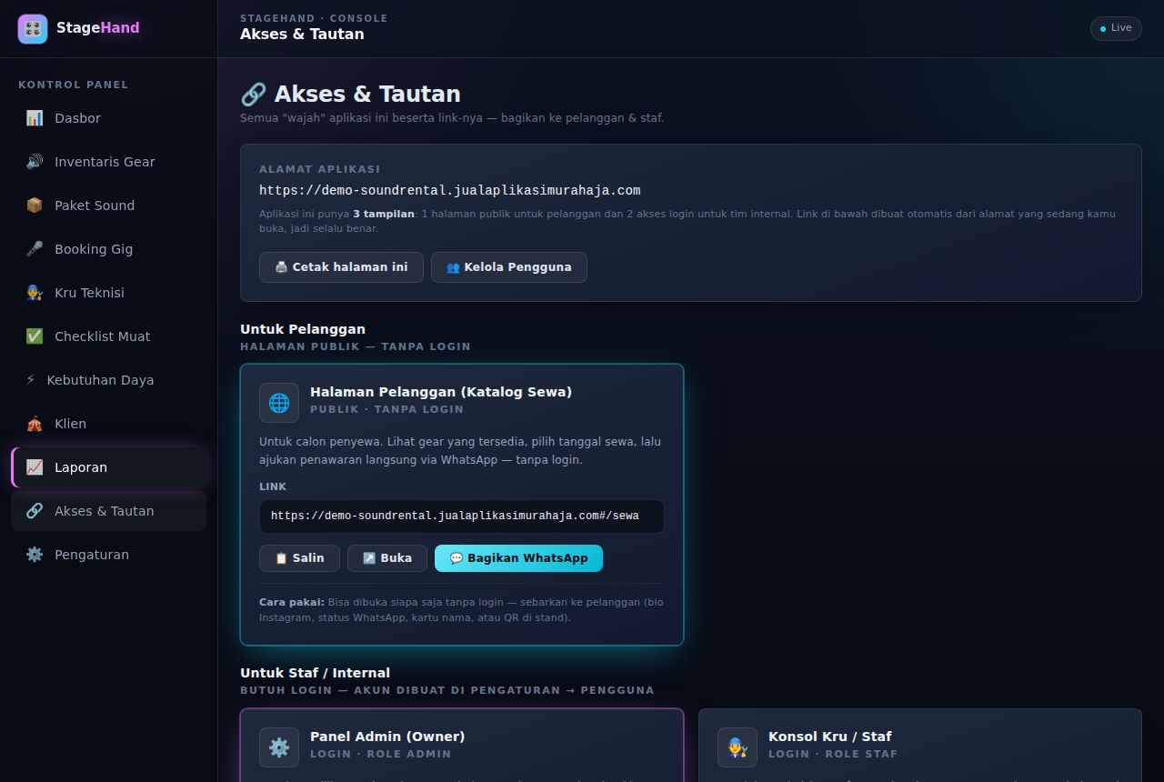Go to the Klien page
This screenshot has height=782, width=1164.
[109, 424]
